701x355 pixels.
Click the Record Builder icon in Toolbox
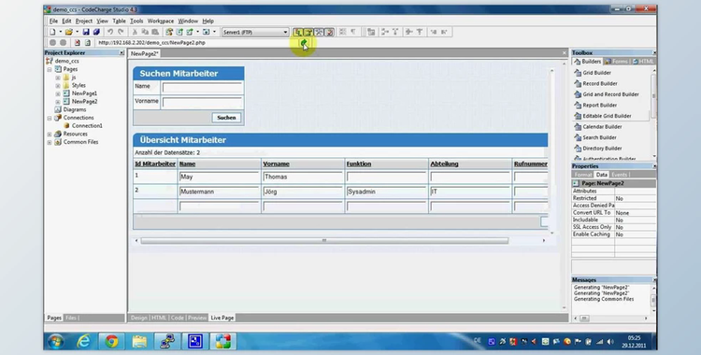[x=578, y=83]
